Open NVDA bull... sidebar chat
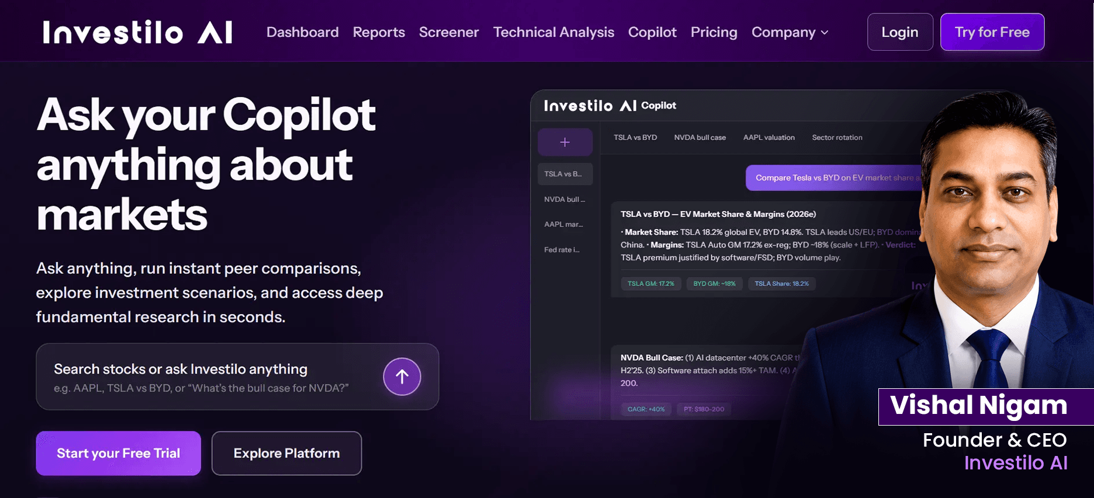The image size is (1094, 498). (565, 200)
